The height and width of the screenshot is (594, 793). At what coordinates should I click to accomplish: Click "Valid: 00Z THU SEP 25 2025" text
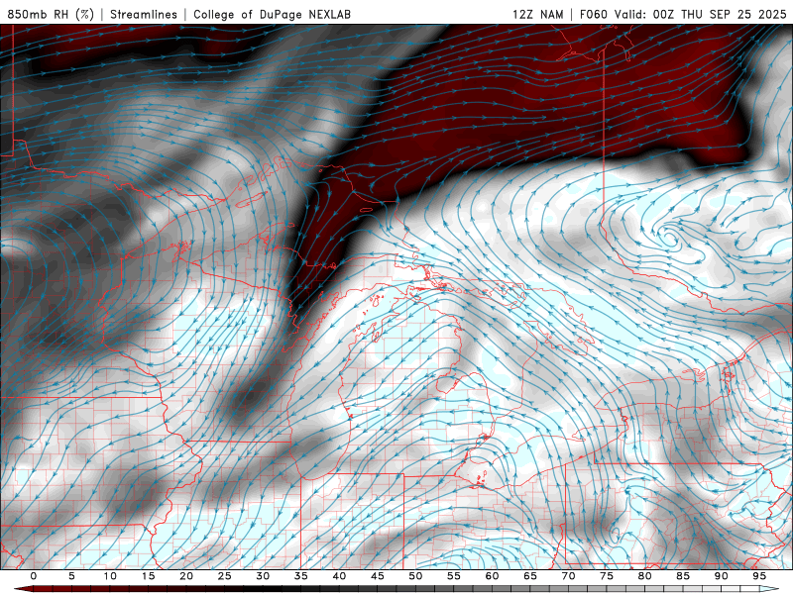click(701, 14)
